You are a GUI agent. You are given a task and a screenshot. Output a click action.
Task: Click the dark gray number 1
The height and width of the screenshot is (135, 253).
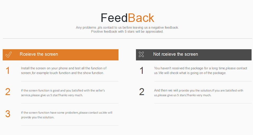(142, 71)
